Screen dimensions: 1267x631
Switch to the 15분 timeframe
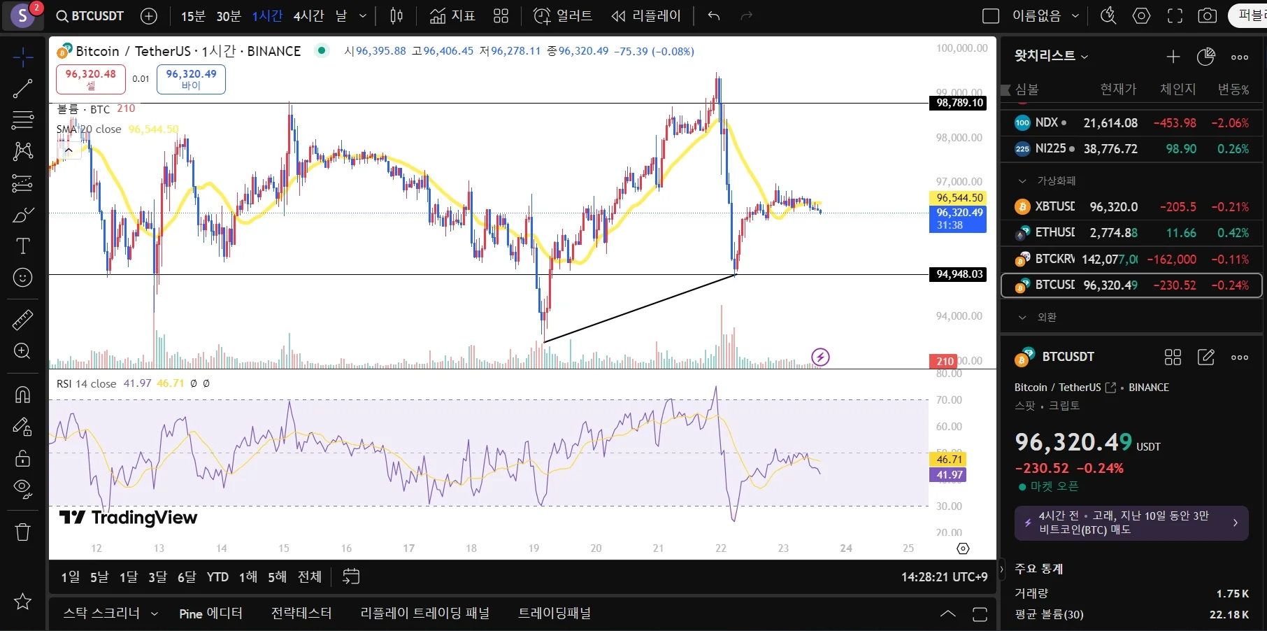(193, 15)
